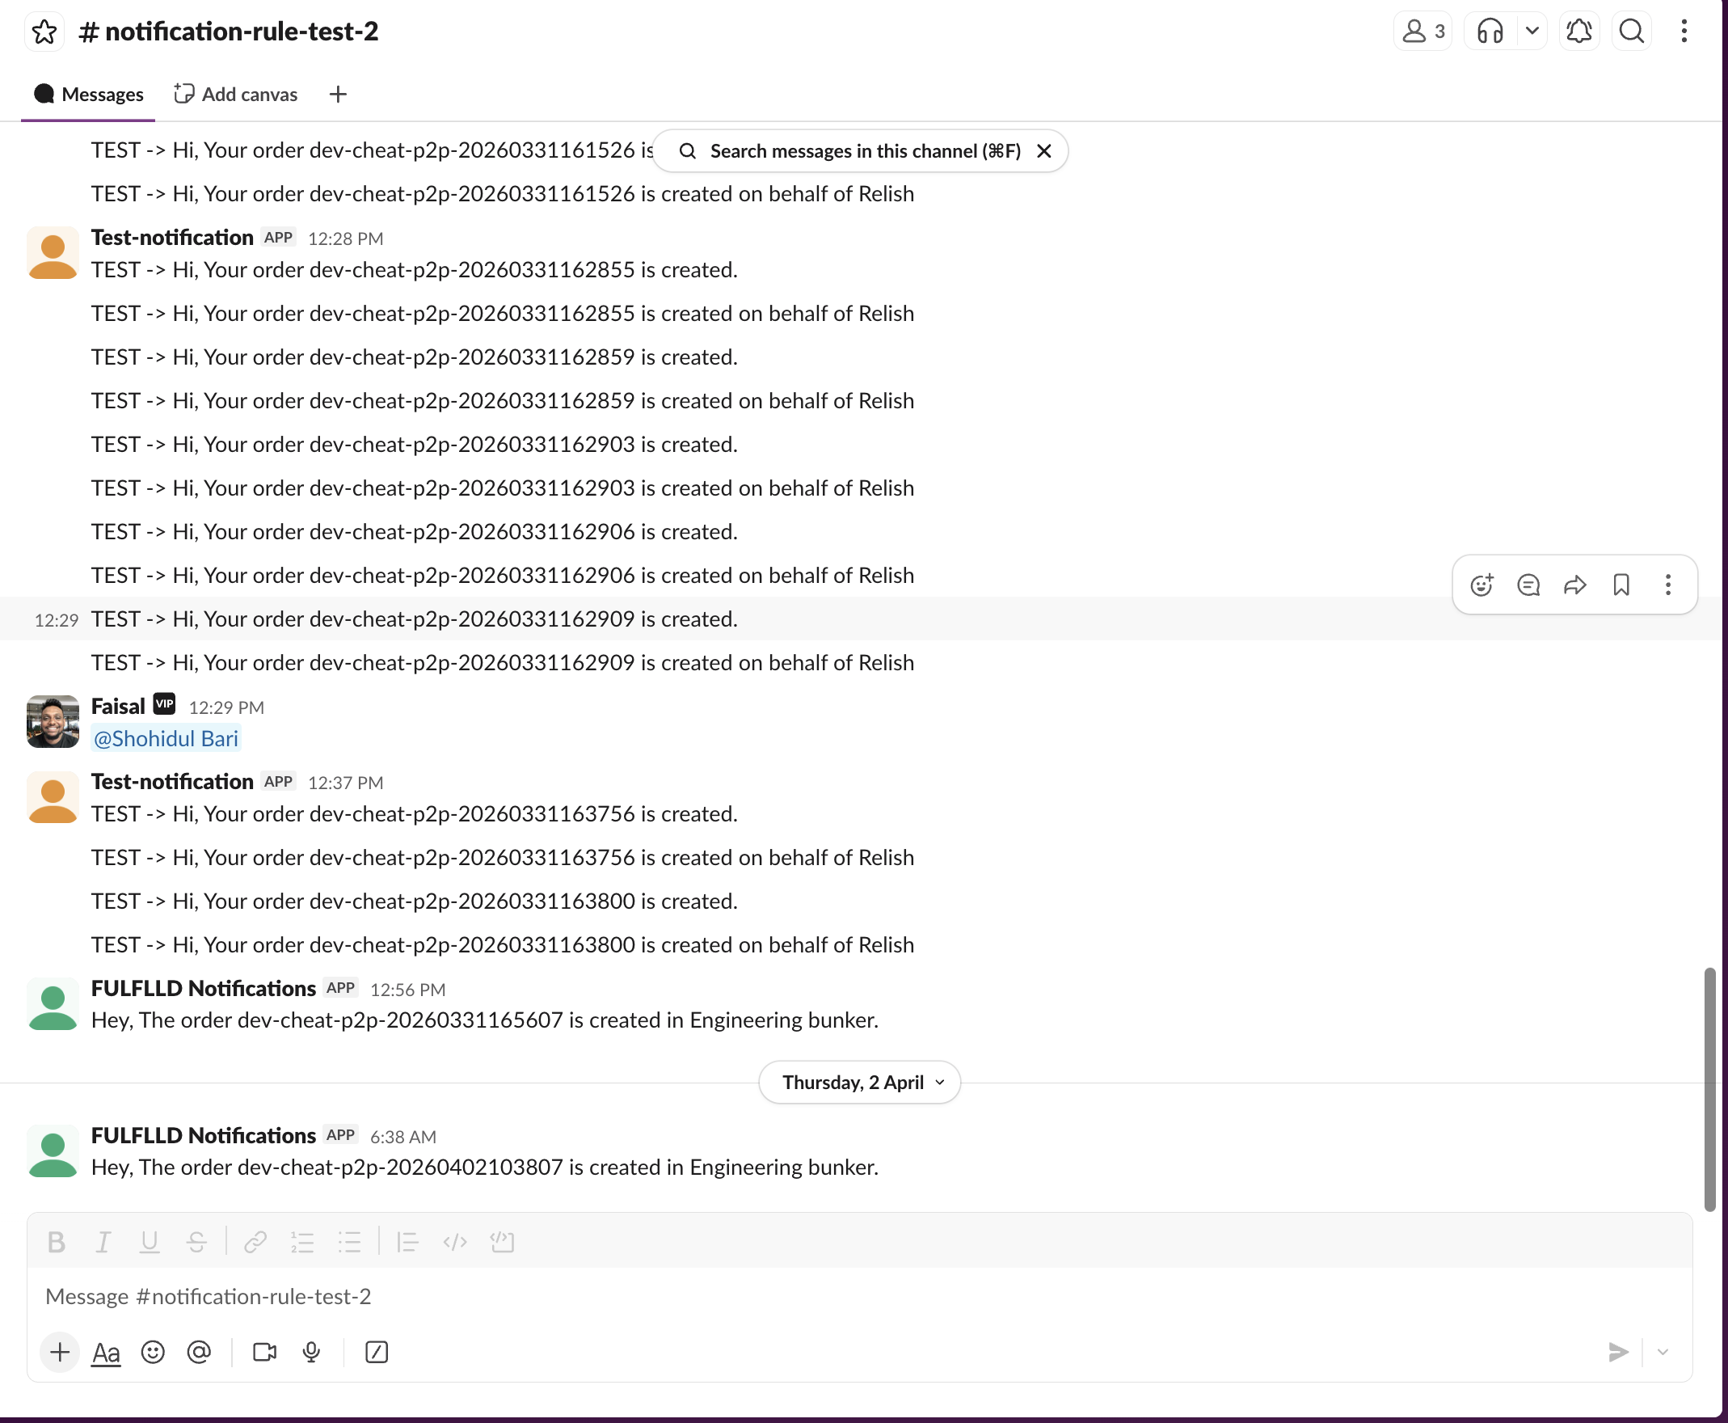1728x1423 pixels.
Task: Expand huddle options chevron
Action: [x=1532, y=32]
